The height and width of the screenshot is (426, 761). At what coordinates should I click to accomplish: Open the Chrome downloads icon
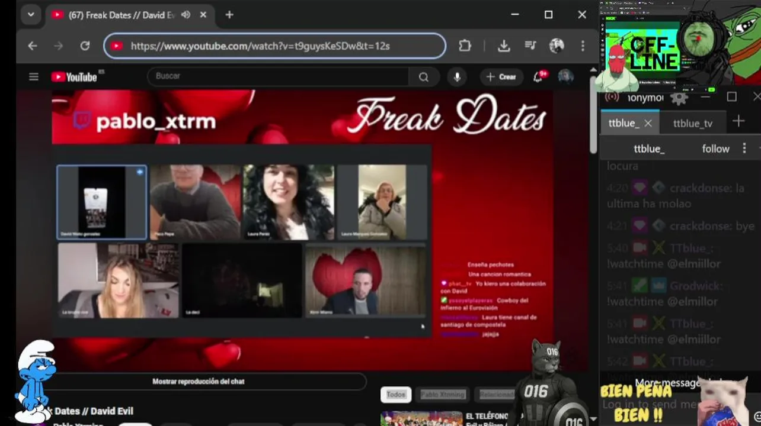(x=504, y=46)
